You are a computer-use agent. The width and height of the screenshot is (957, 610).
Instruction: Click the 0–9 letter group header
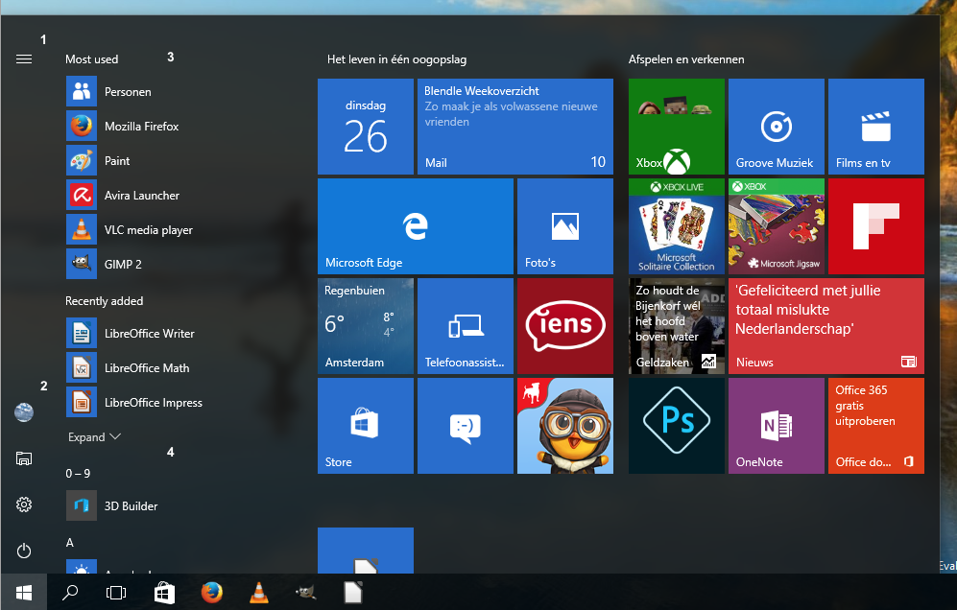click(x=78, y=473)
